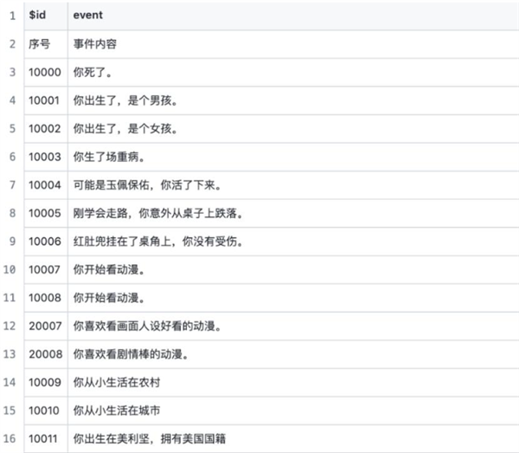Click the cell 刚学会走路，你意外从桌子上跌落。
Image resolution: width=519 pixels, height=453 pixels.
tap(159, 213)
